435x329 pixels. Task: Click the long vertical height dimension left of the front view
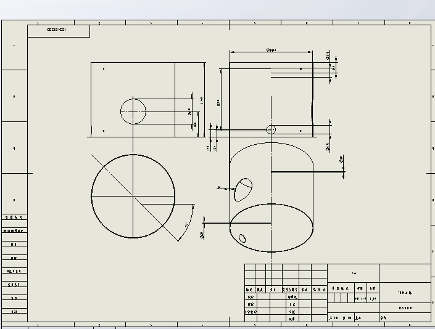click(221, 100)
